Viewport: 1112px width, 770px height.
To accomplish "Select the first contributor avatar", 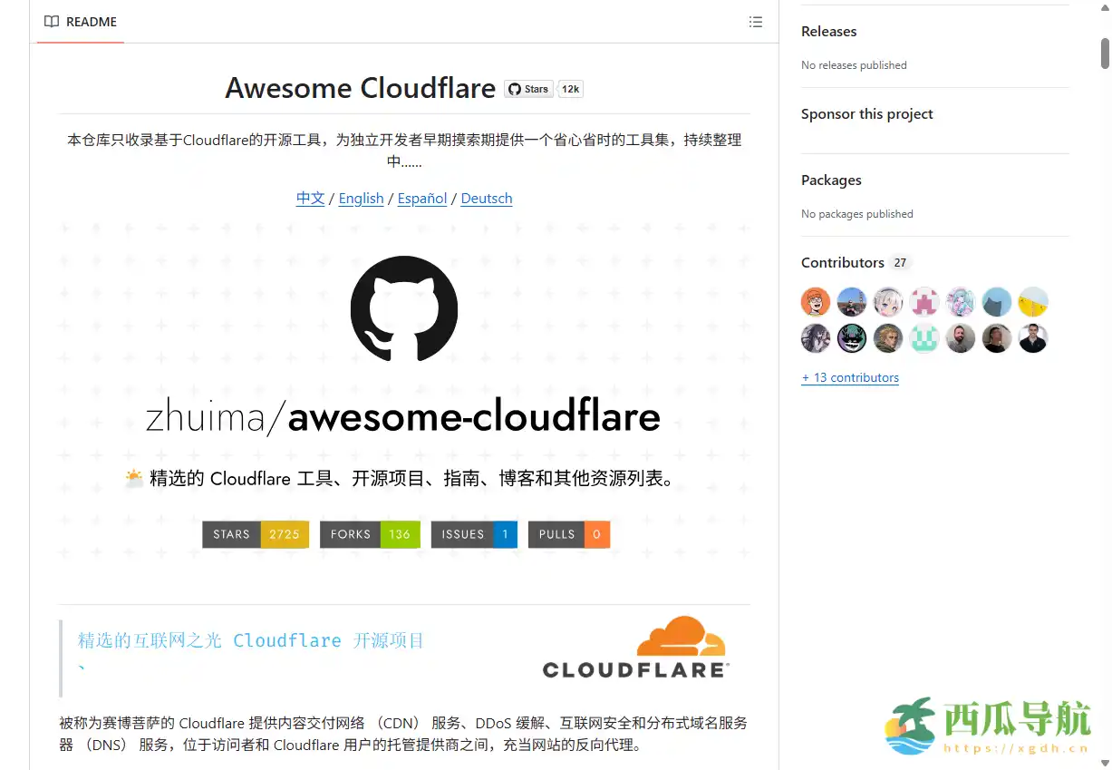I will pos(815,301).
